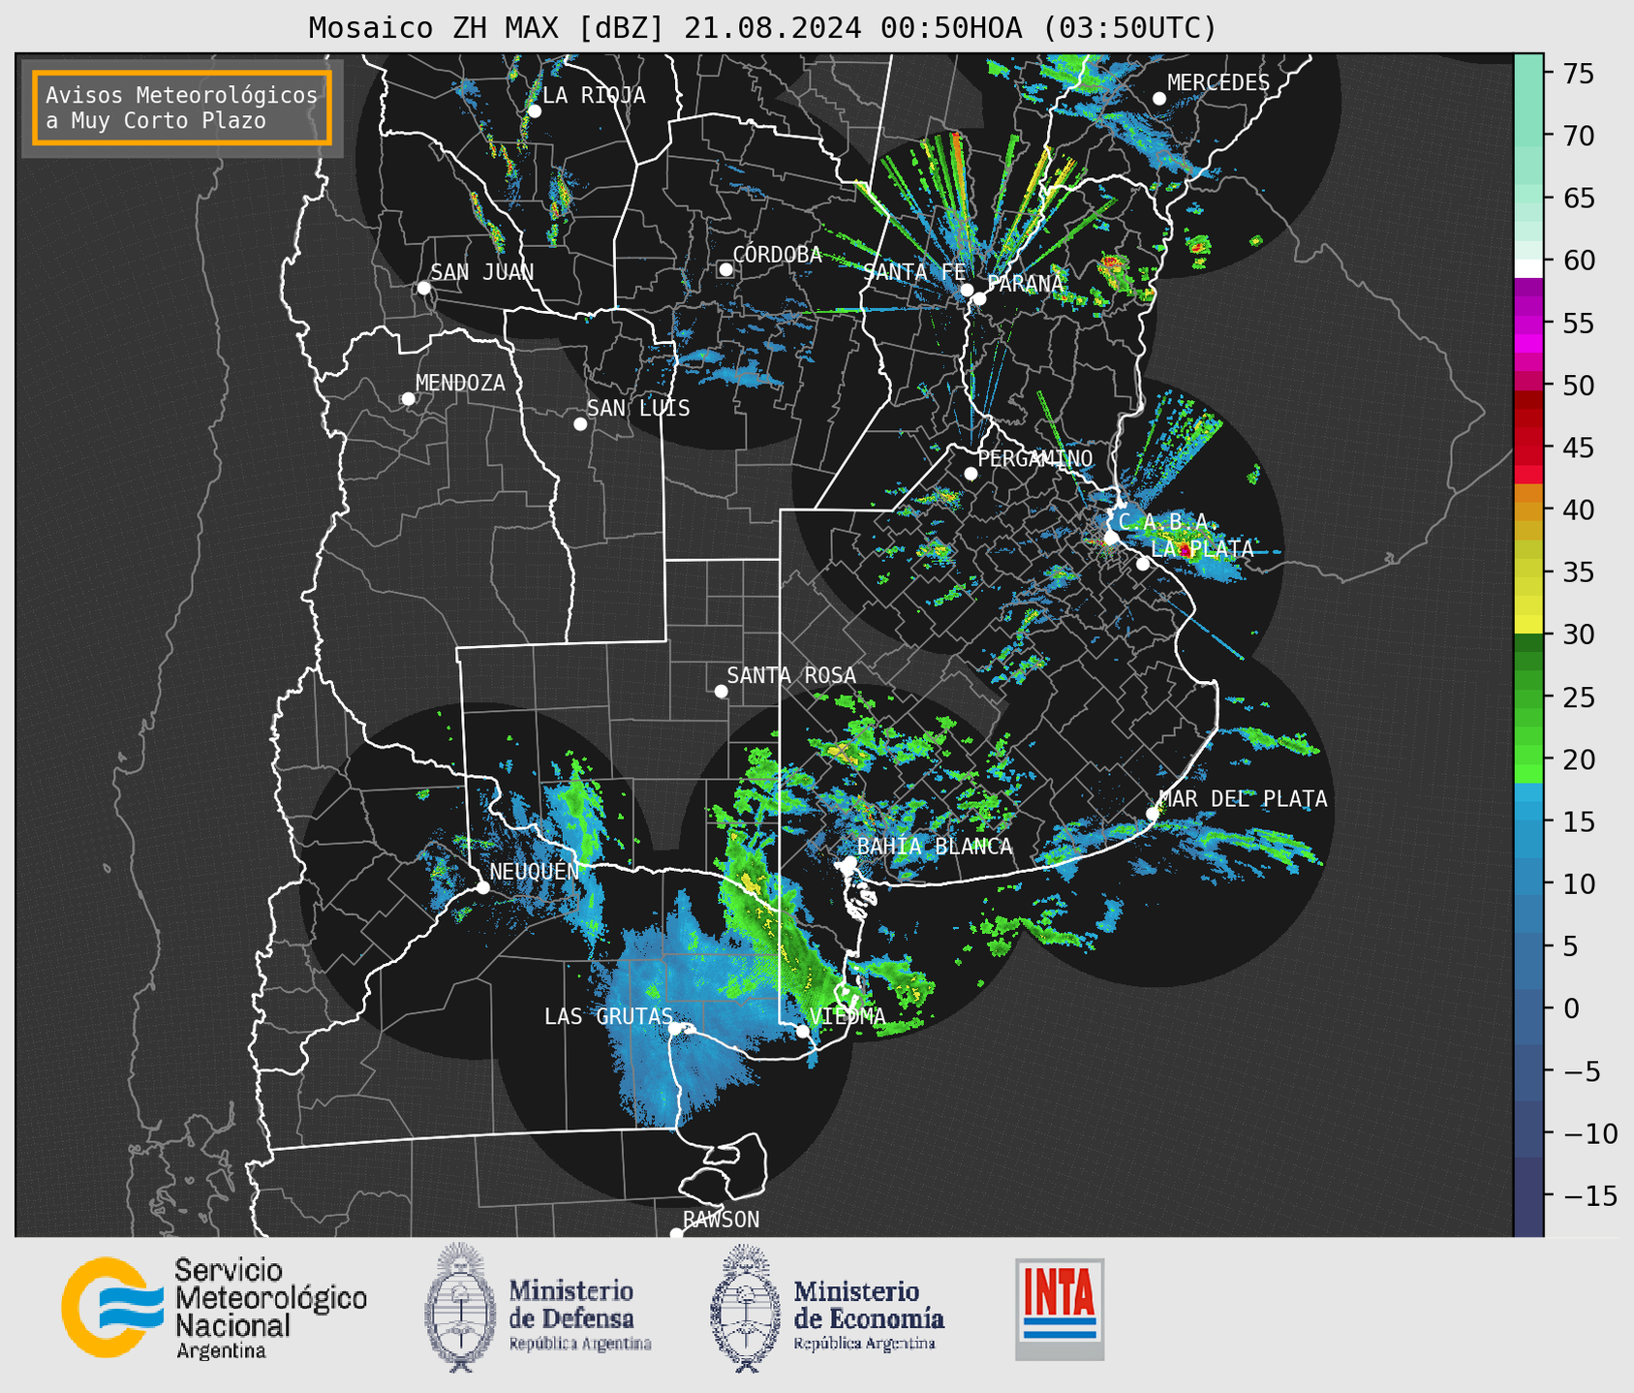The image size is (1634, 1393).
Task: Click the MERCEDES city marker dot
Action: click(x=1159, y=99)
